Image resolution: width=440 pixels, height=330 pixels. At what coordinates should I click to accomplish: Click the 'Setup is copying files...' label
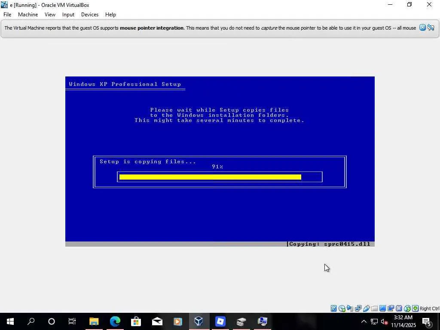(148, 162)
